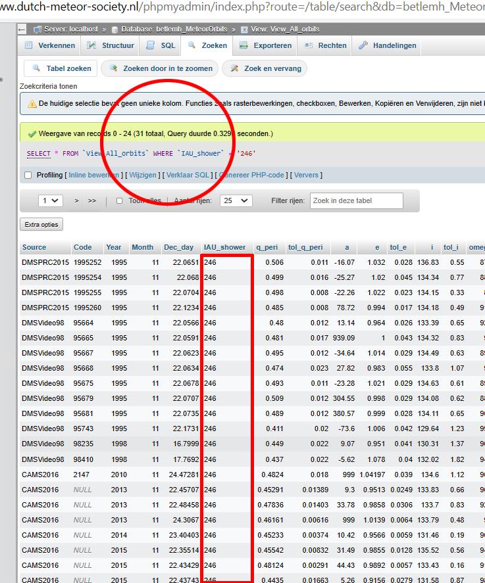485x583 pixels.
Task: Select the Zoeken tab
Action: tap(207, 45)
